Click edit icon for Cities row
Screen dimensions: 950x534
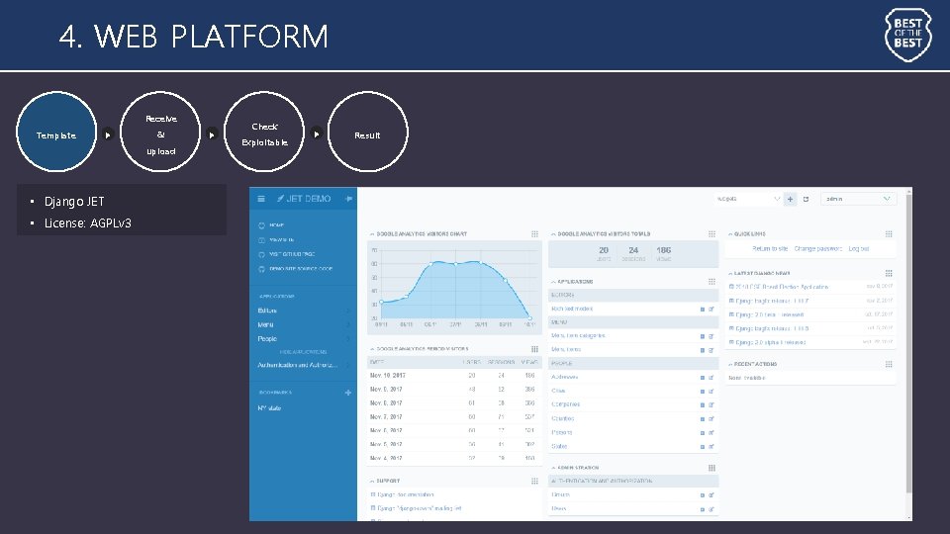pyautogui.click(x=712, y=392)
